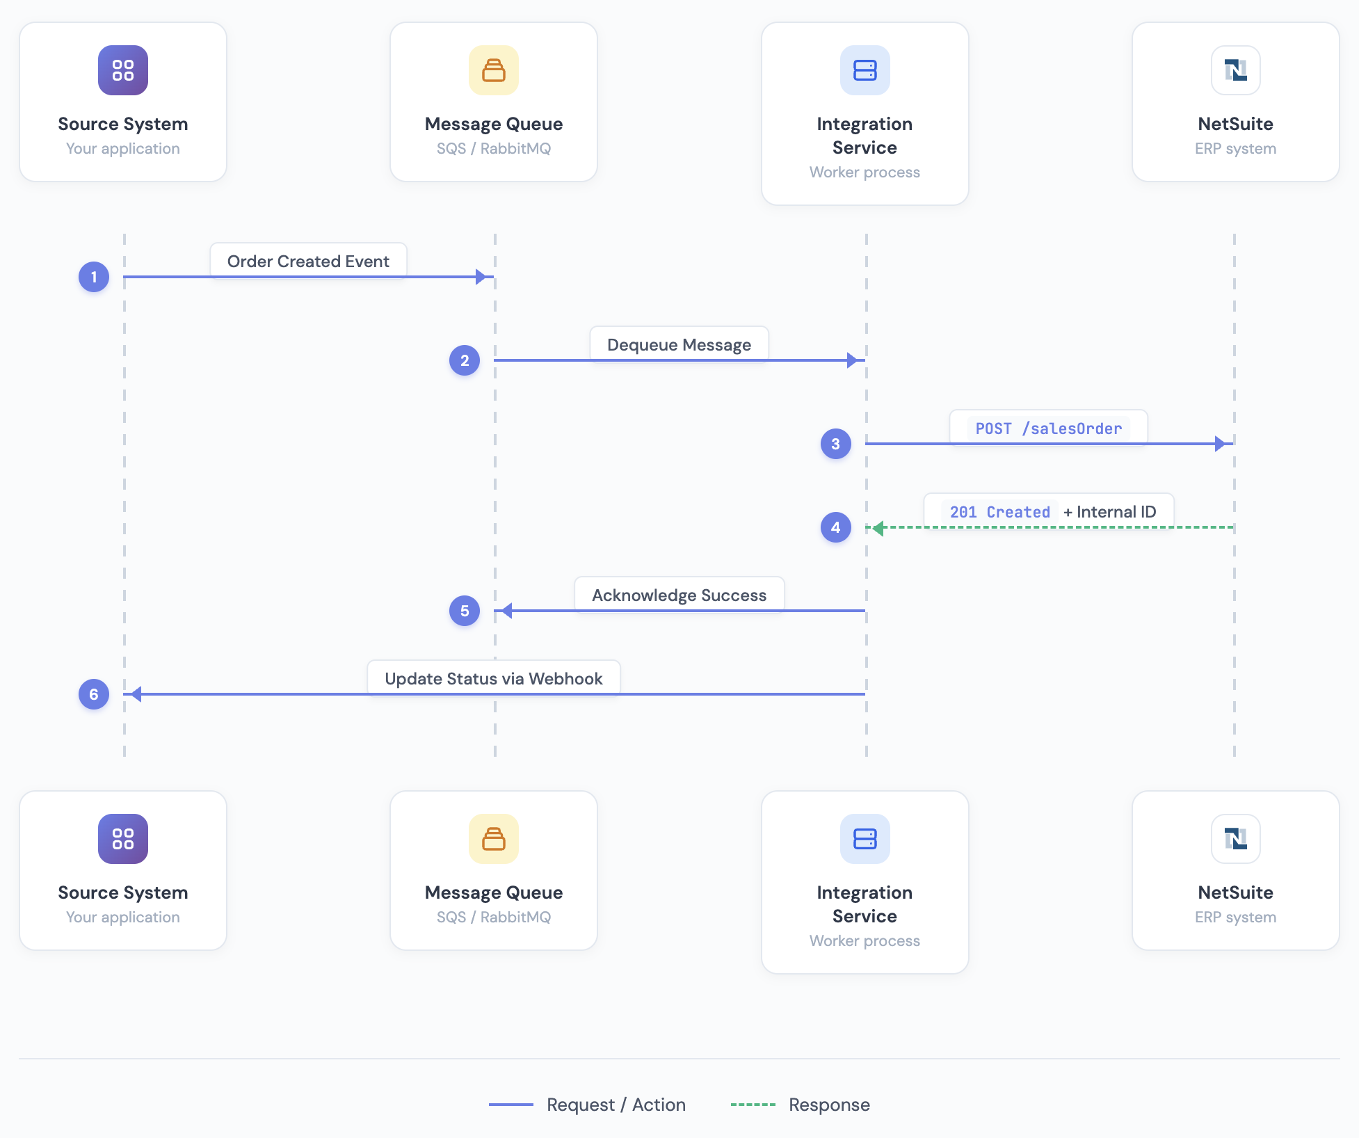This screenshot has width=1359, height=1138.
Task: Click step 4 numbered circle
Action: click(835, 527)
